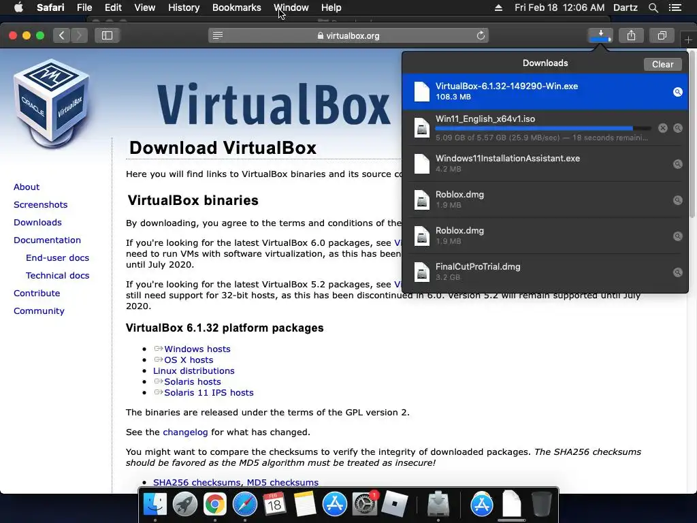Screen dimensions: 697x523
Task: Open Calendar from the Dock
Action: click(274, 505)
